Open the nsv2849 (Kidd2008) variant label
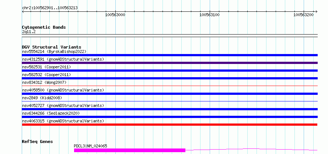 pos(42,98)
